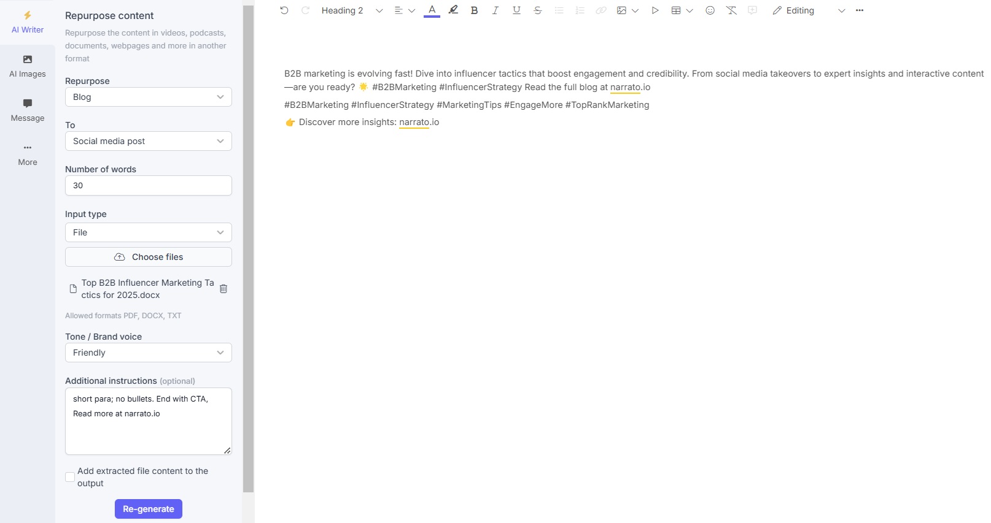
Task: Click the Allowed formats PDF, DOCX, TXT note
Action: pyautogui.click(x=123, y=316)
